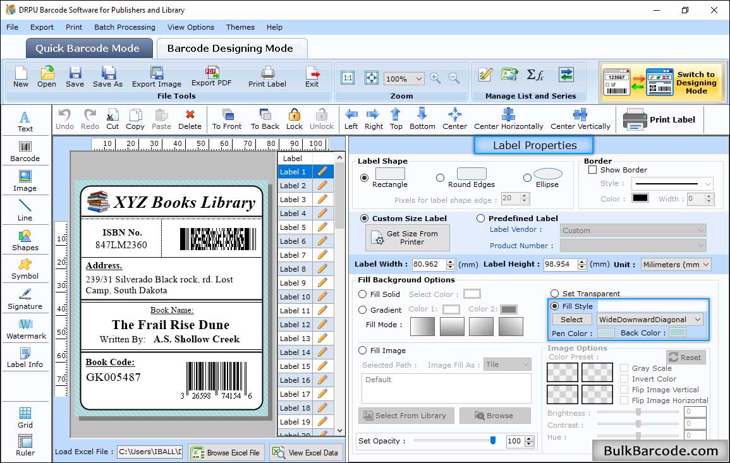Toggle the Ruler display

click(25, 445)
